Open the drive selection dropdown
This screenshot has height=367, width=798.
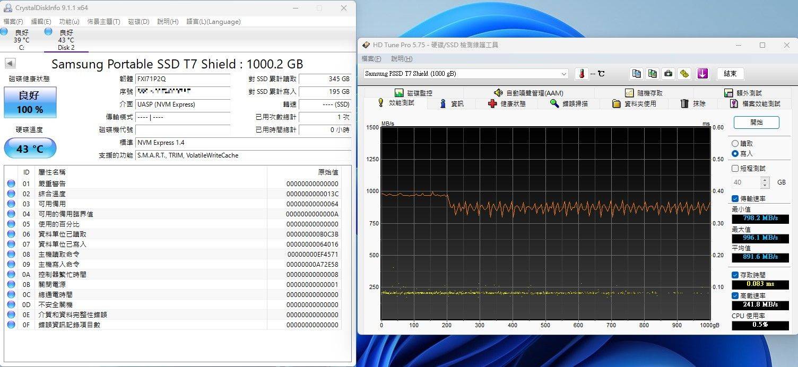[x=565, y=74]
